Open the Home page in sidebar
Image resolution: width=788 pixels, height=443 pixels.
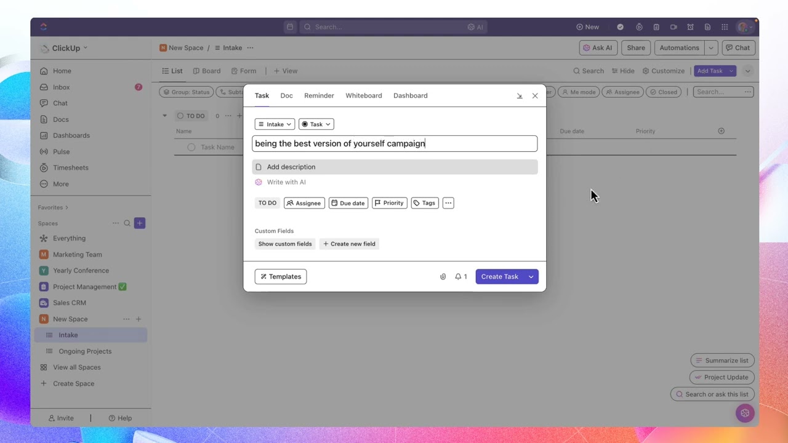62,71
